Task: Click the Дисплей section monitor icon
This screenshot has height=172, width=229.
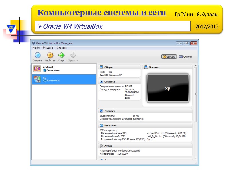Action: [x=101, y=111]
